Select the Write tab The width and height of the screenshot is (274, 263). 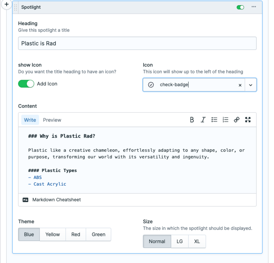coord(30,120)
